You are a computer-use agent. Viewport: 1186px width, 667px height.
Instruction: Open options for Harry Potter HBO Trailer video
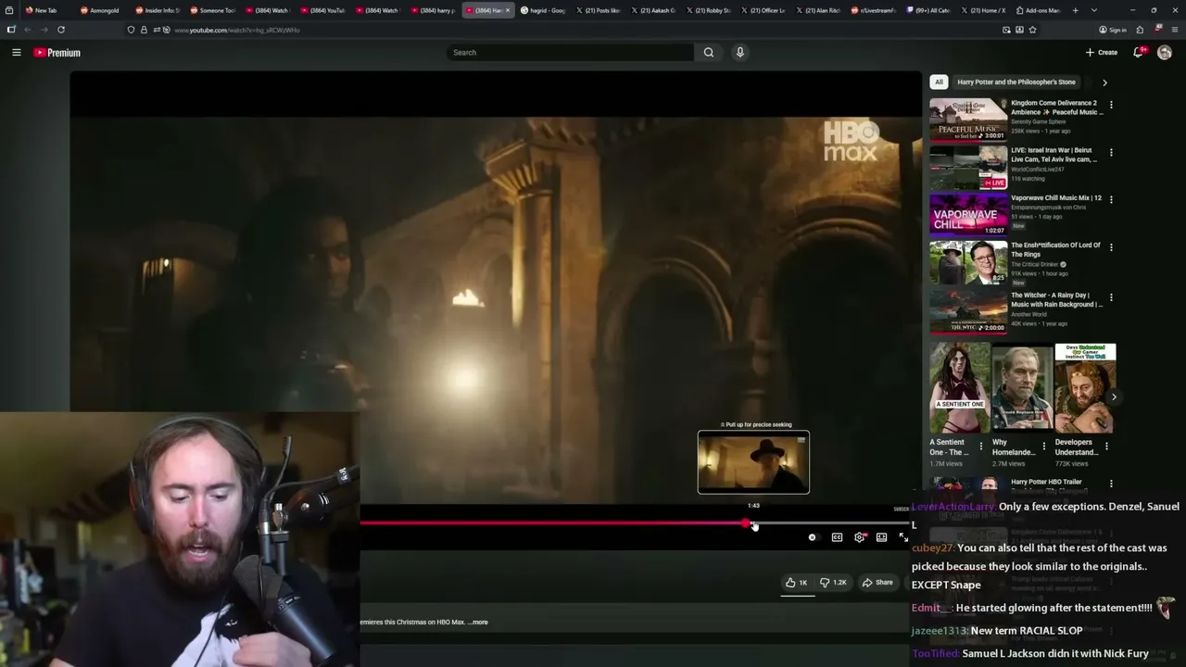1111,484
